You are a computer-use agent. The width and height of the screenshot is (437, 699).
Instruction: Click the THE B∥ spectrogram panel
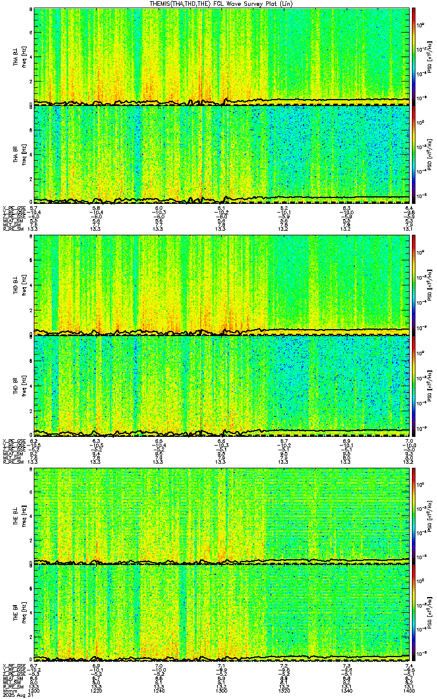tap(221, 613)
